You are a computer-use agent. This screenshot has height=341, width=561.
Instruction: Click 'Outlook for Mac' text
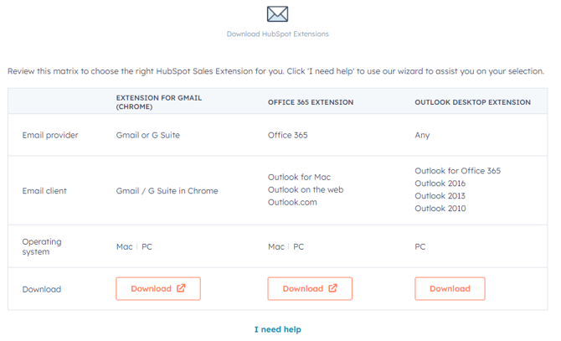click(x=299, y=177)
